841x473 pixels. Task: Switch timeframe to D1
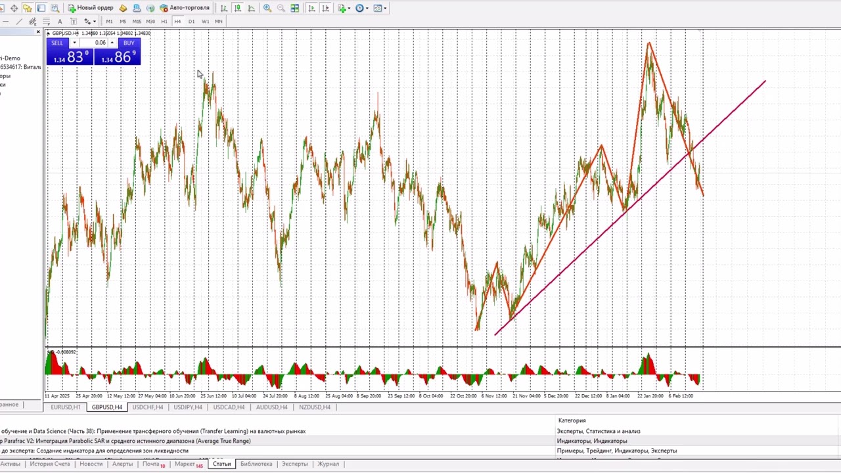pyautogui.click(x=191, y=22)
